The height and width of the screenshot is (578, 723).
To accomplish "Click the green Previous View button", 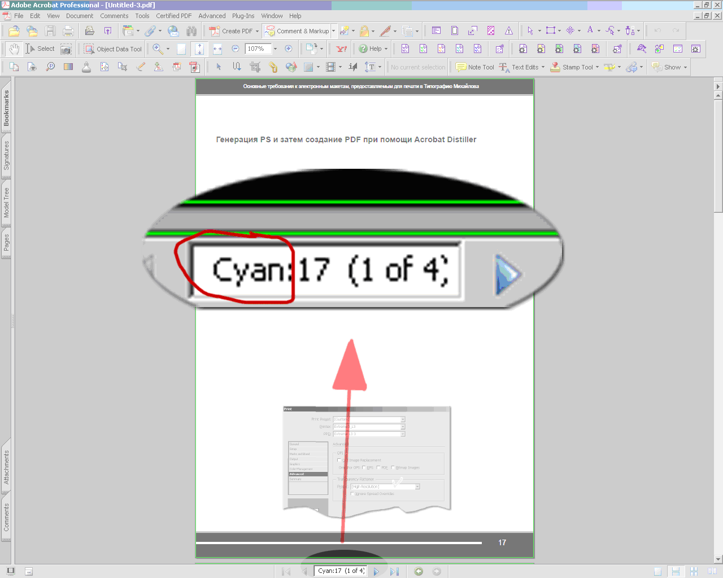I will [x=419, y=571].
